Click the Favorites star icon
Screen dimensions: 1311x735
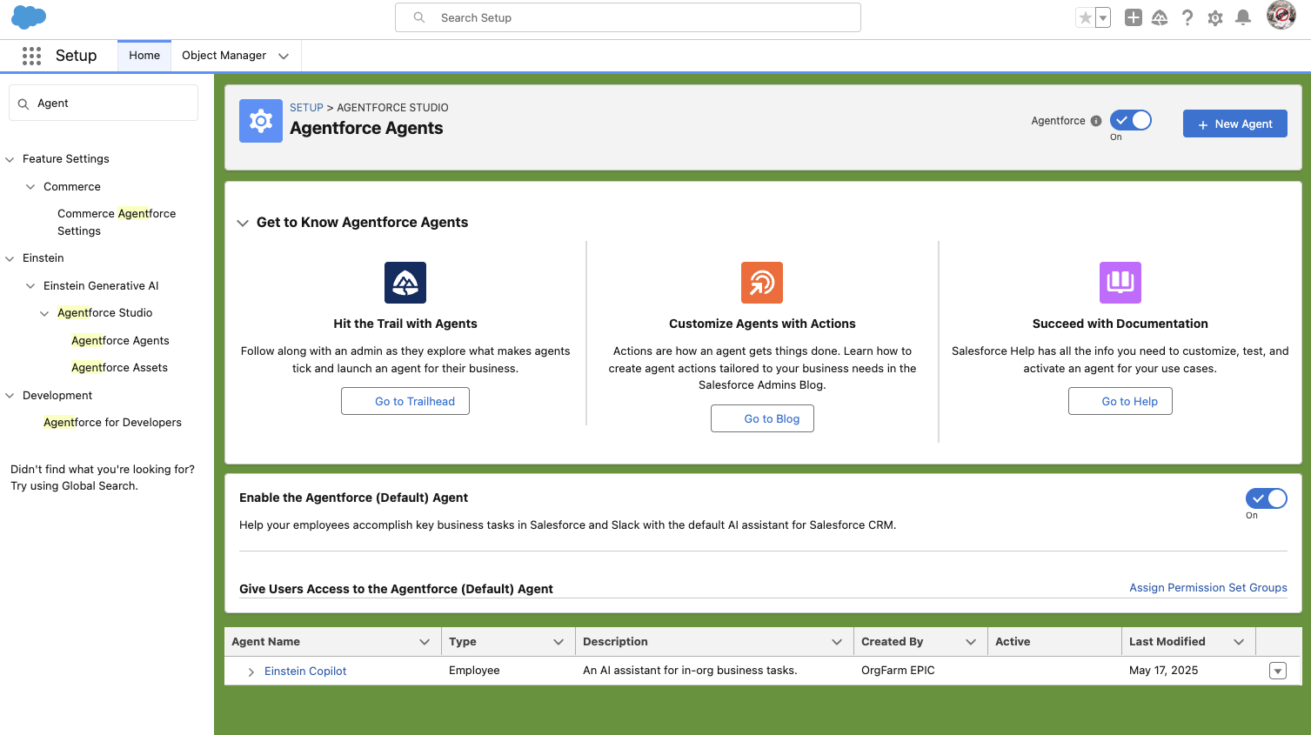(x=1085, y=17)
